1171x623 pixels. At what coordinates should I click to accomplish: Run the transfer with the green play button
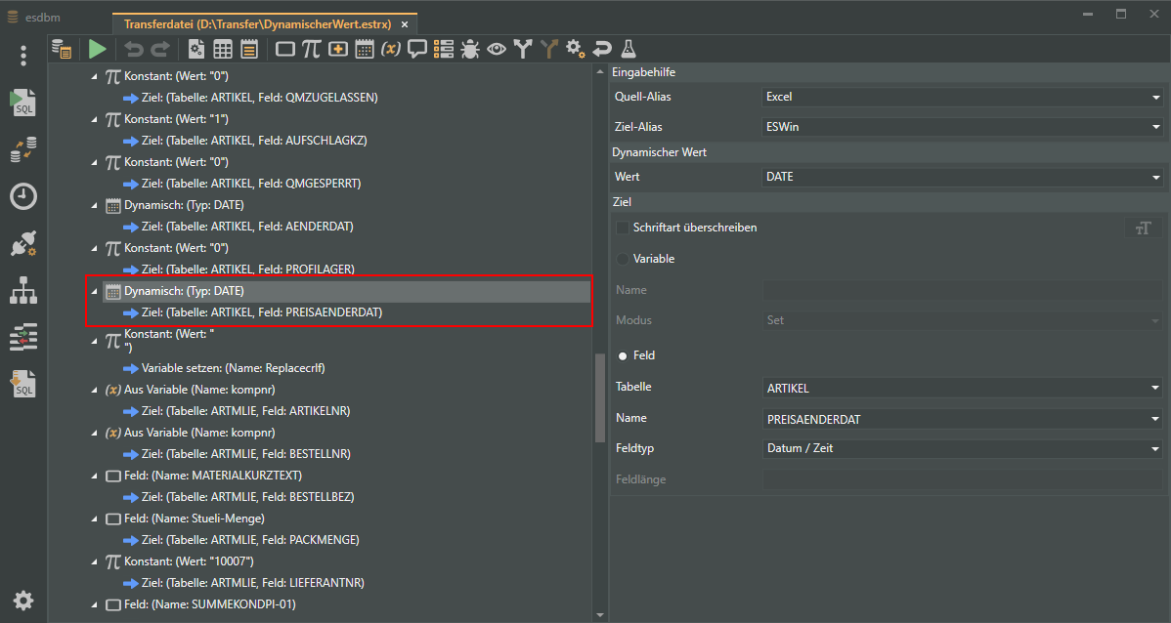(97, 49)
